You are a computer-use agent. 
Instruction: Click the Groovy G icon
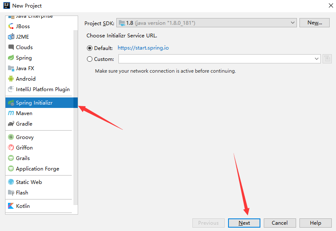point(11,137)
